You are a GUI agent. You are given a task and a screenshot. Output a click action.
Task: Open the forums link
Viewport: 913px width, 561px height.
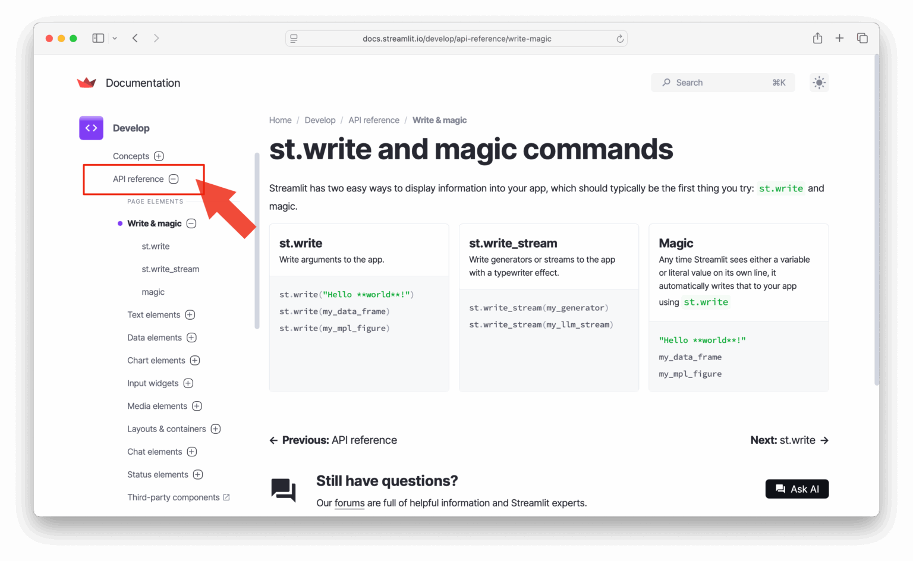[350, 503]
